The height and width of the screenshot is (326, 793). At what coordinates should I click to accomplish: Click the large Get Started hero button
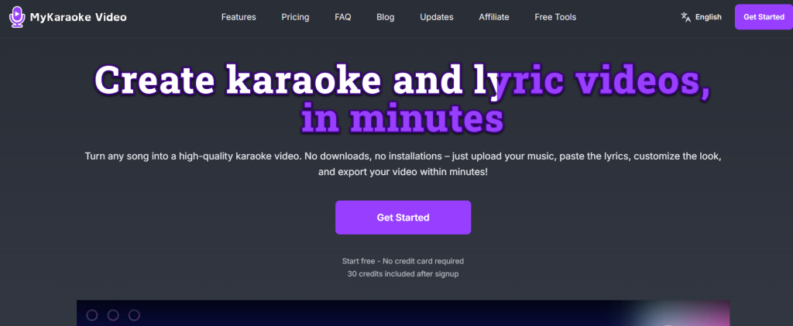403,218
